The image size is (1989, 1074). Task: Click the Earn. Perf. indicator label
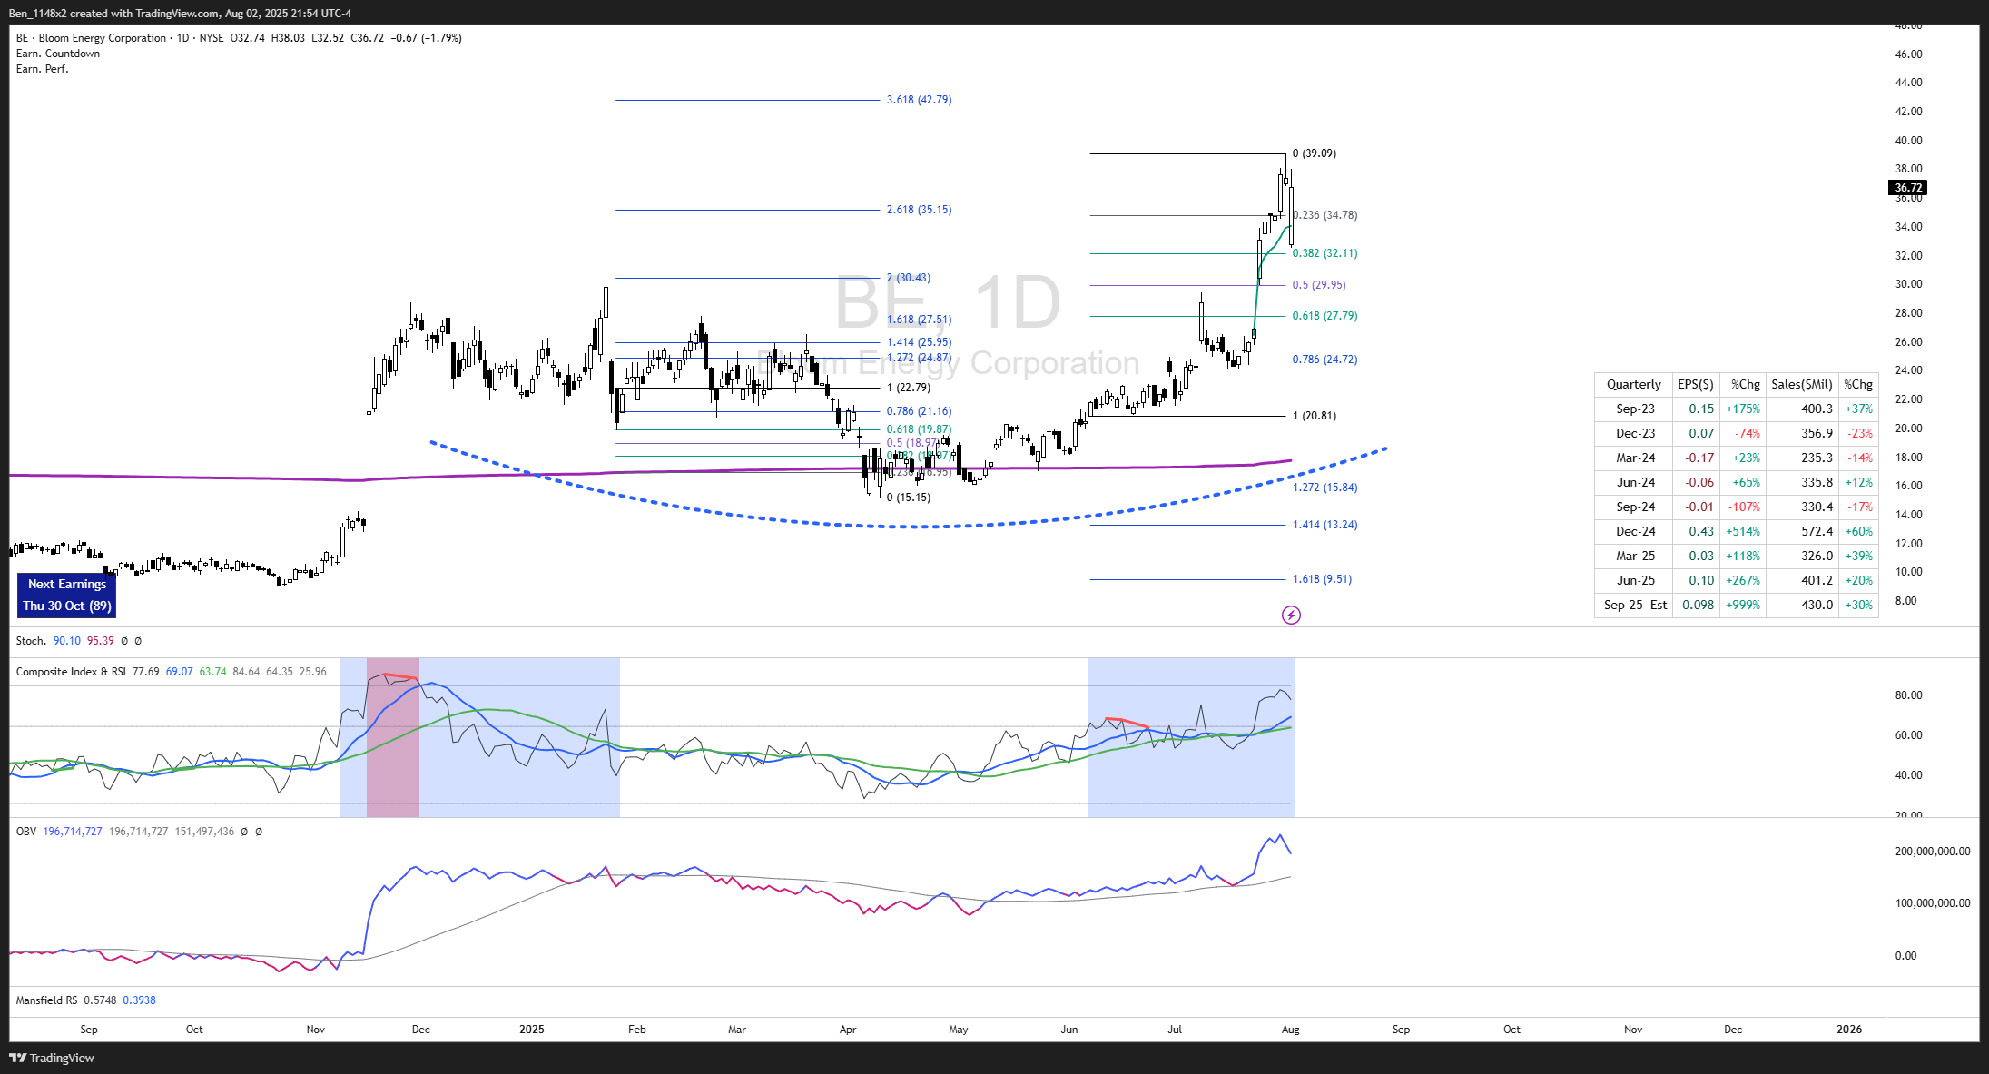point(42,69)
